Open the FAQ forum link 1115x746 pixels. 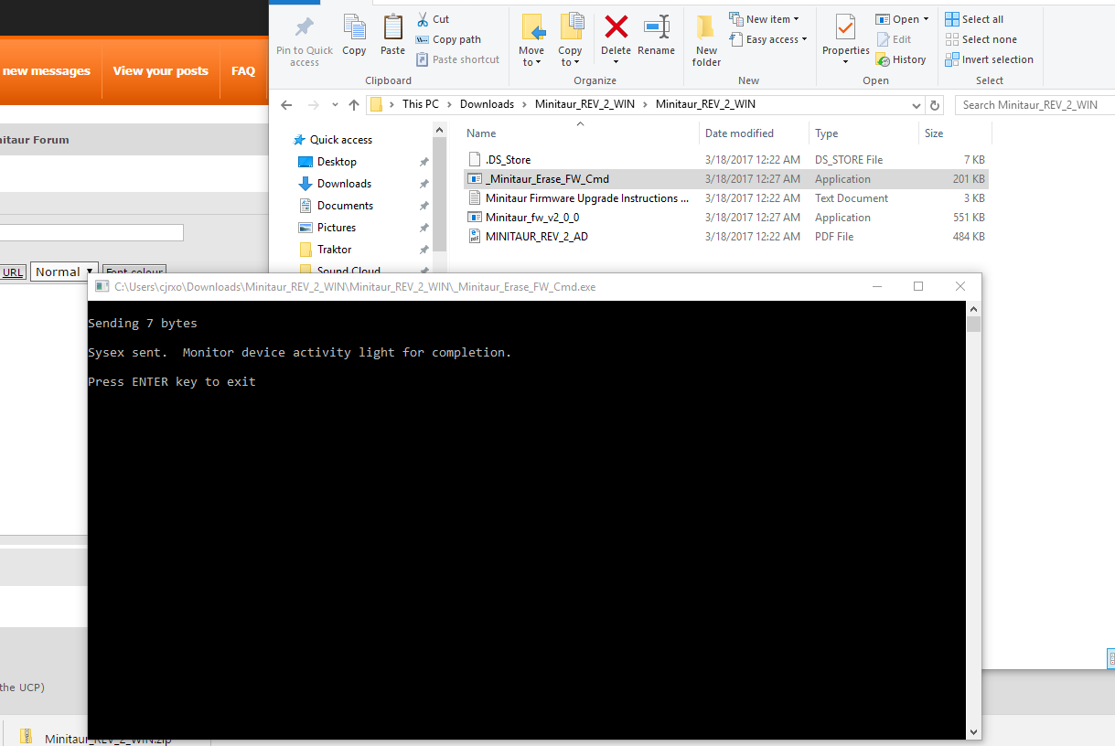tap(243, 70)
